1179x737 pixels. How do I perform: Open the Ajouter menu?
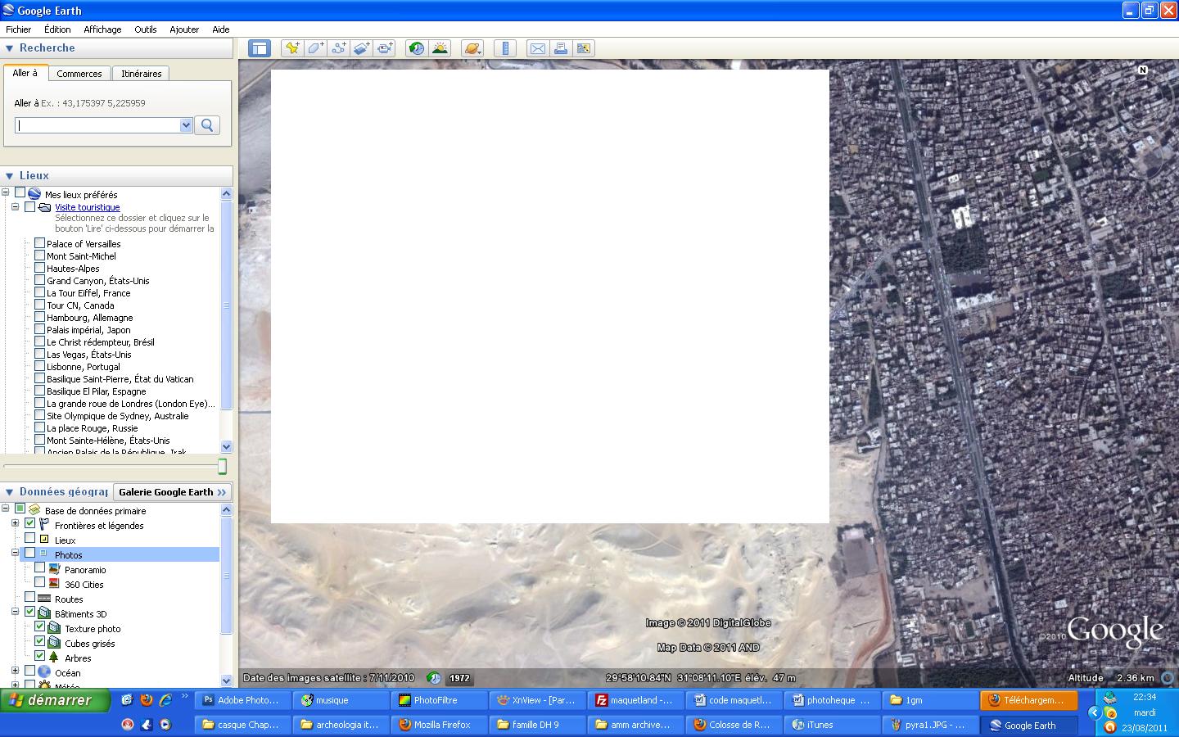click(184, 29)
